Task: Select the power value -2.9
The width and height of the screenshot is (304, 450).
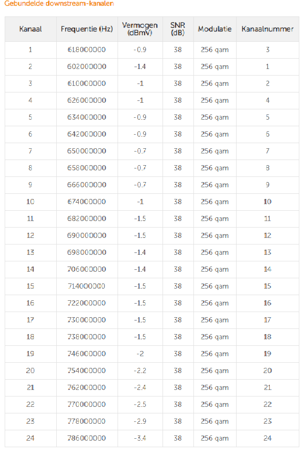Action: pos(140,421)
